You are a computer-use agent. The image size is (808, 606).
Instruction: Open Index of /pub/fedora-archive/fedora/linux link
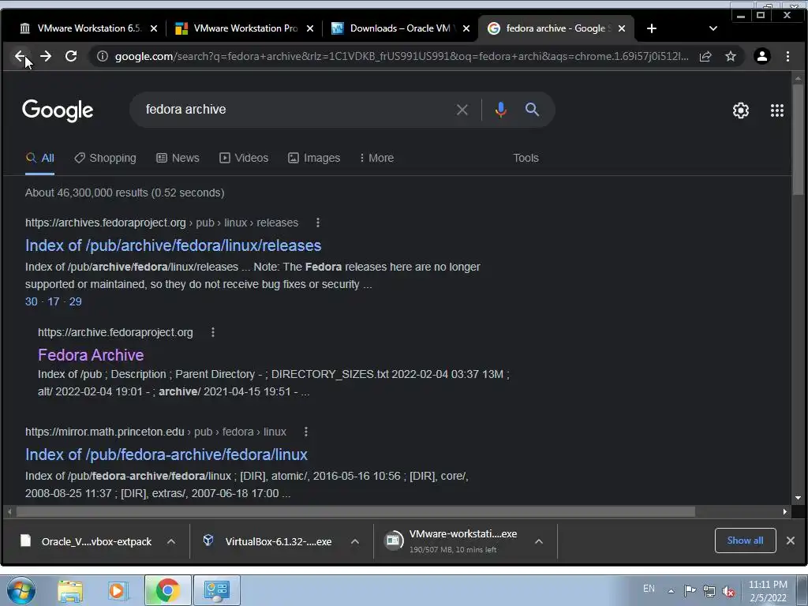tap(166, 454)
